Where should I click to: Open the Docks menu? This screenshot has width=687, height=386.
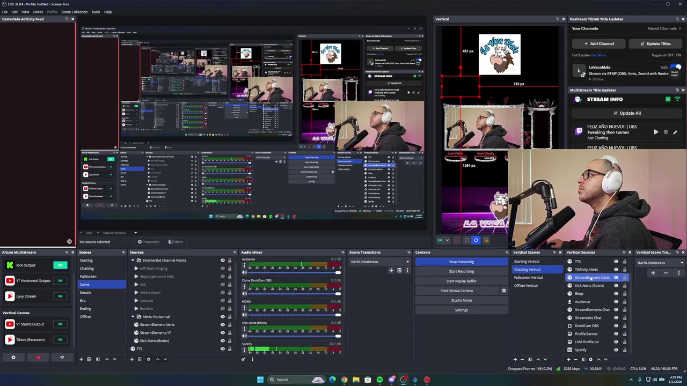[38, 12]
